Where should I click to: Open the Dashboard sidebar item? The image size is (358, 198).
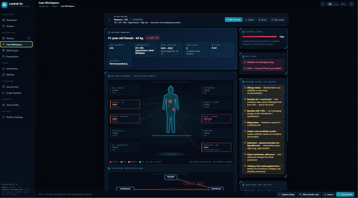click(16, 20)
